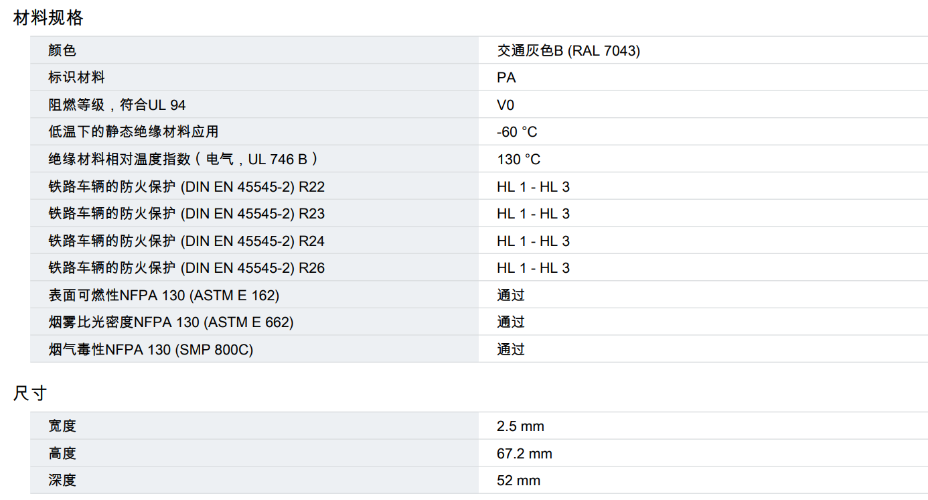
Task: Click the 材料规格 section heading
Action: [48, 18]
